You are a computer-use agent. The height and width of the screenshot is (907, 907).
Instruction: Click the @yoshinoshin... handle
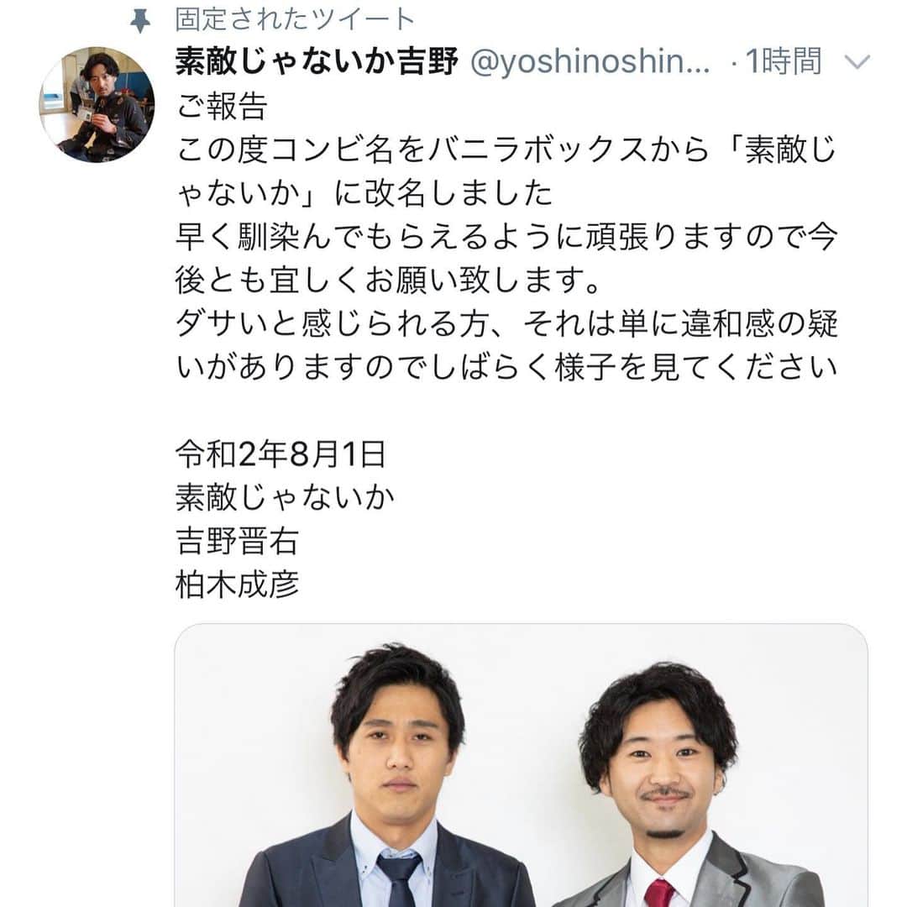[590, 61]
